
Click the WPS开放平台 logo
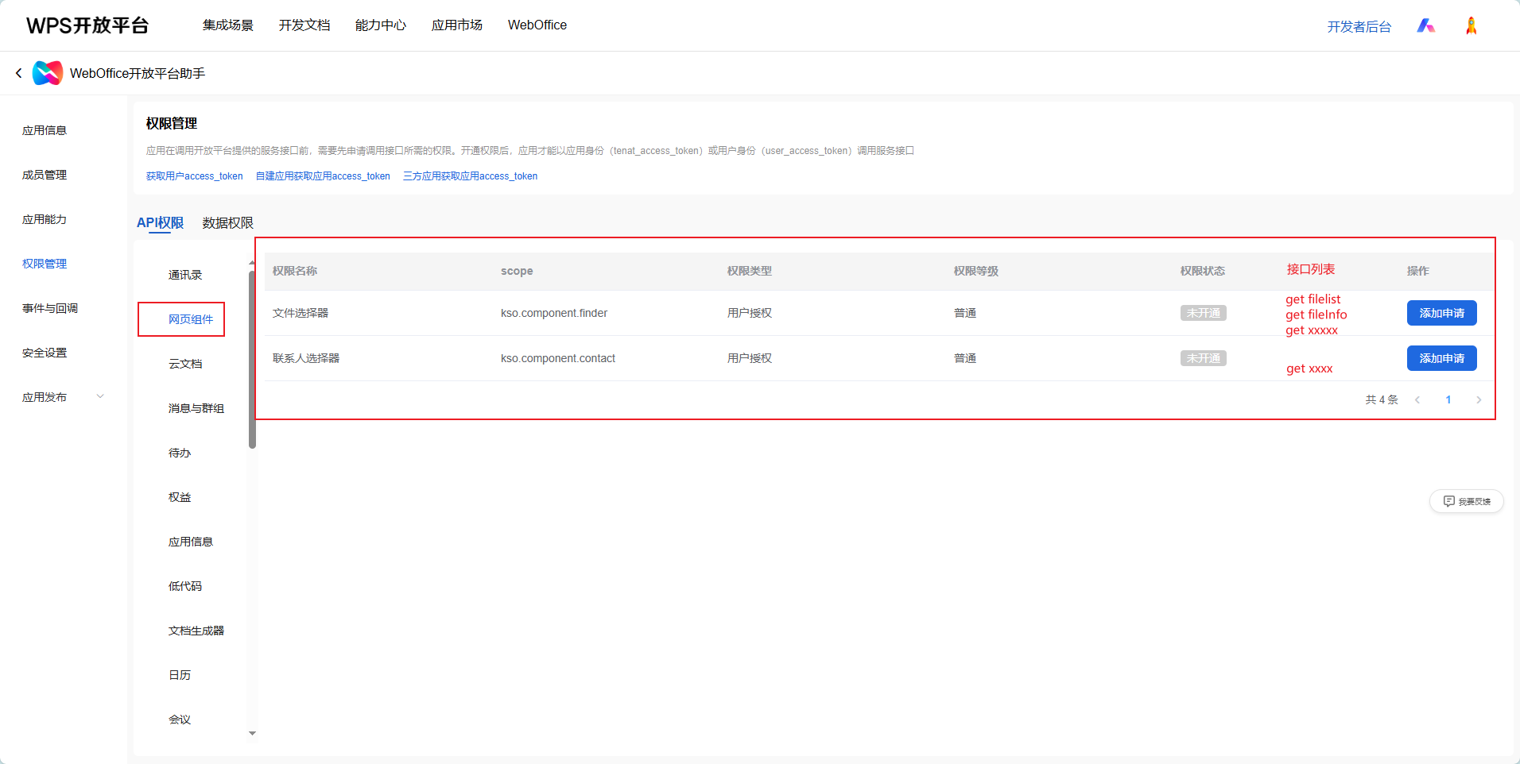pos(87,25)
